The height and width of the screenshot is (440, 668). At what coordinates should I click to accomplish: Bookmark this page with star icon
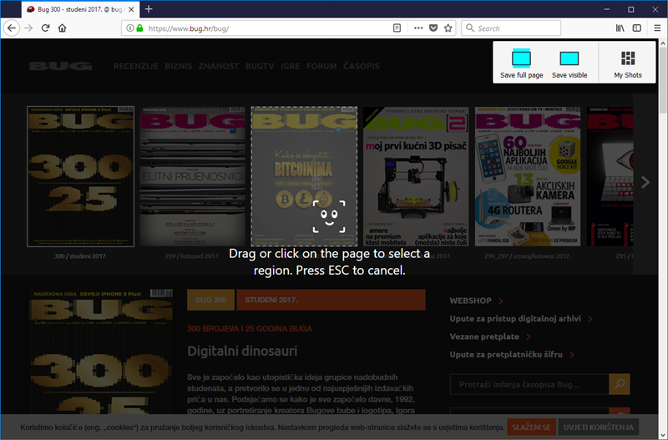(x=448, y=28)
